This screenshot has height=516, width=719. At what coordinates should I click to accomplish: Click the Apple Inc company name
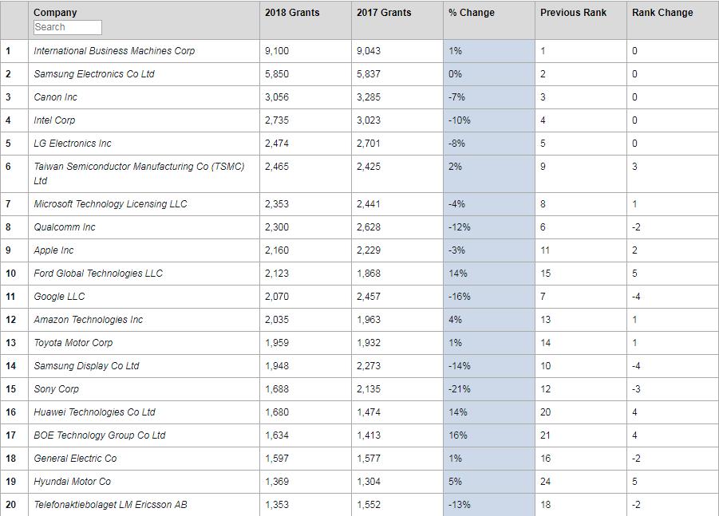pos(53,250)
